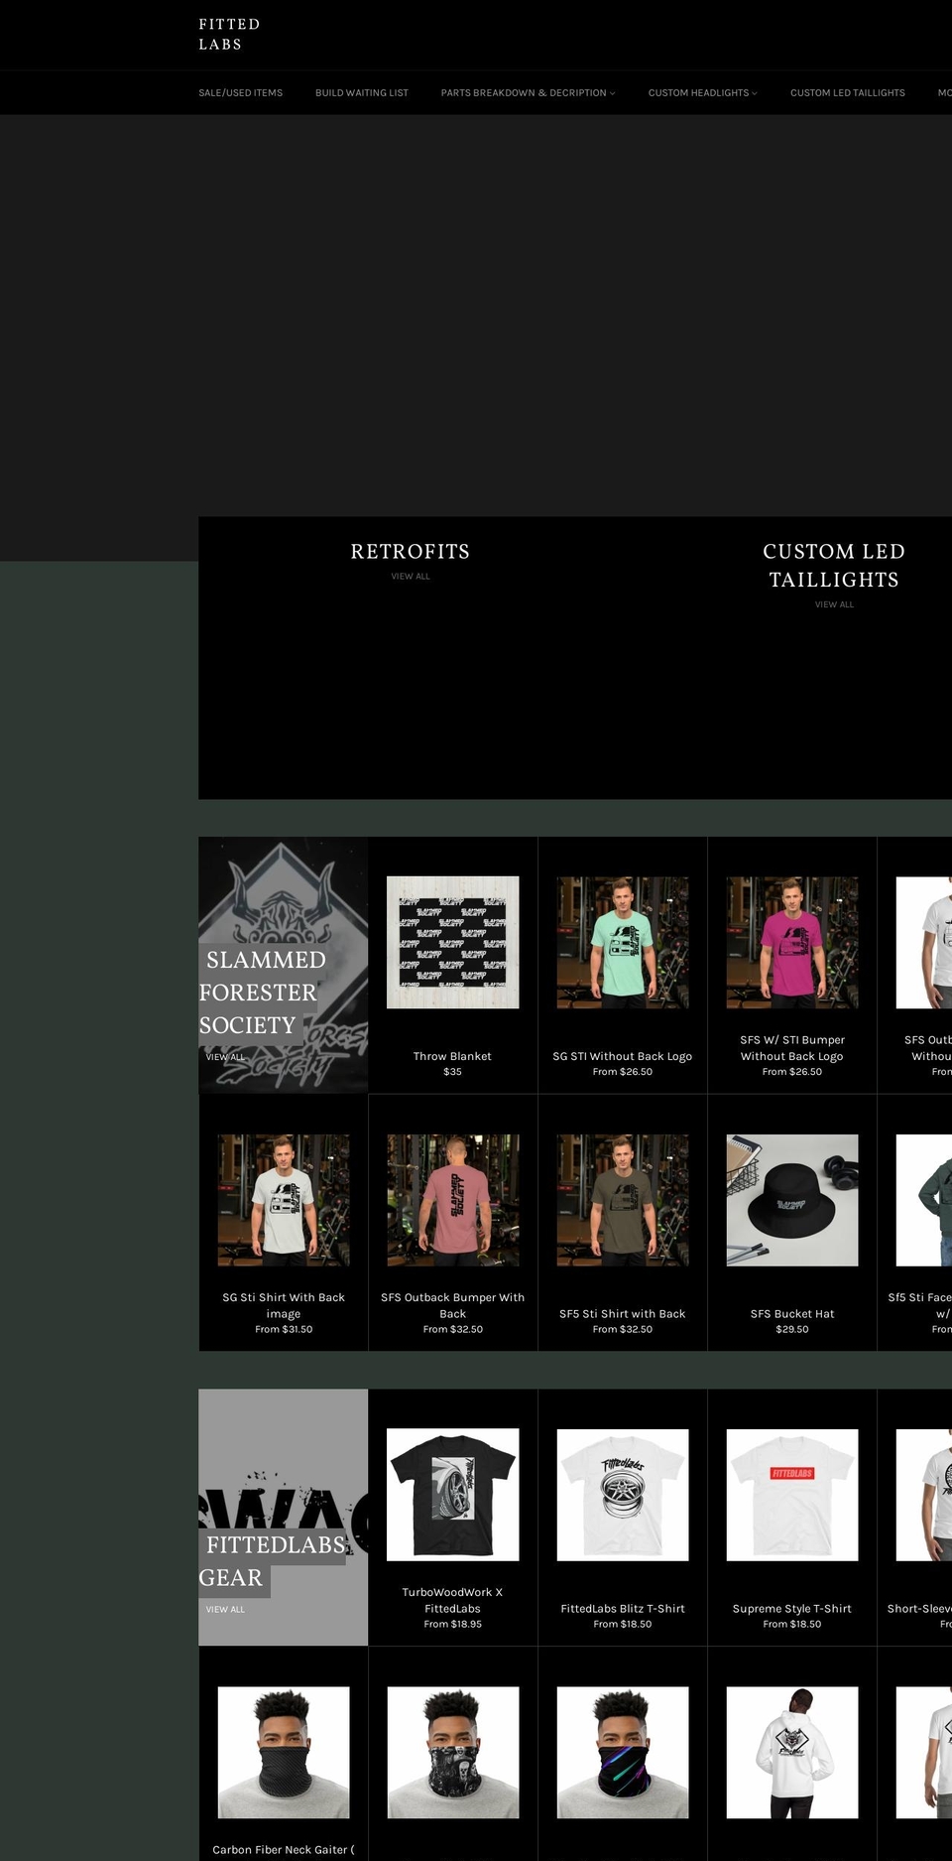Image resolution: width=952 pixels, height=1861 pixels.
Task: Click View All under FittedLabs Gear
Action: (x=225, y=1609)
